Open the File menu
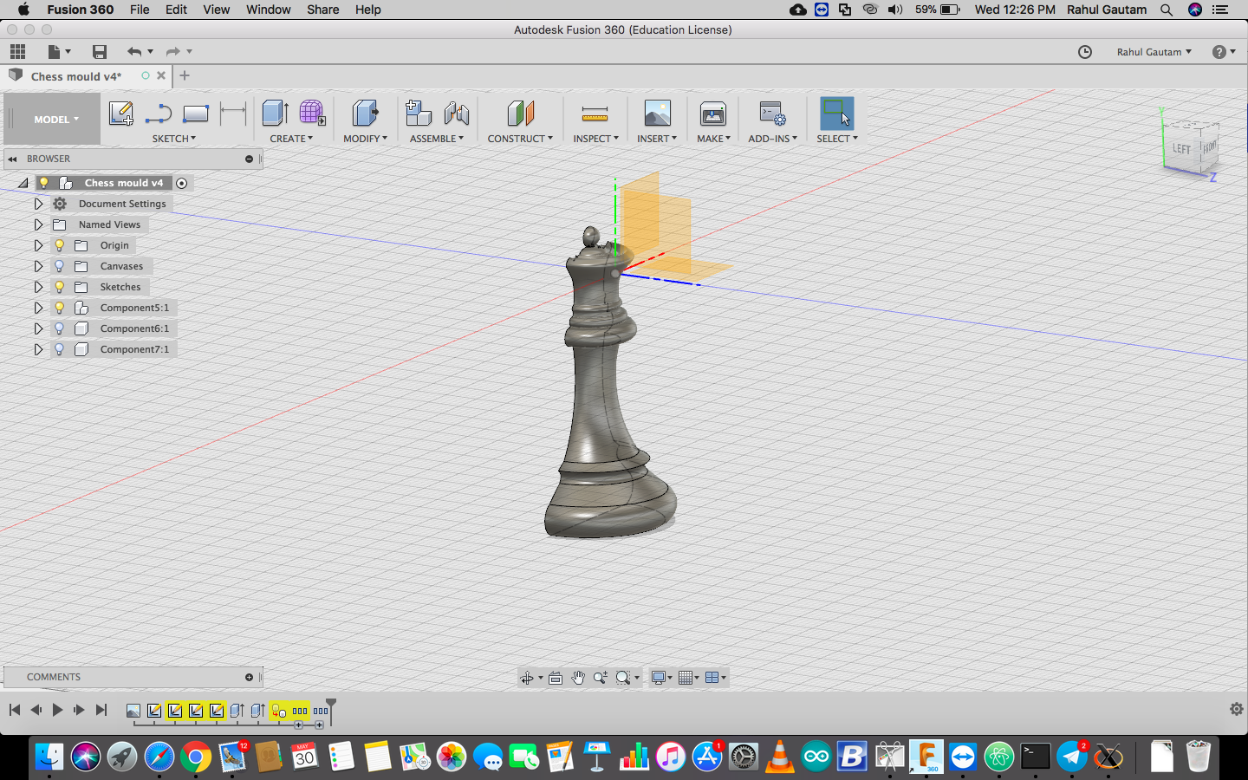Viewport: 1248px width, 780px height. (140, 10)
